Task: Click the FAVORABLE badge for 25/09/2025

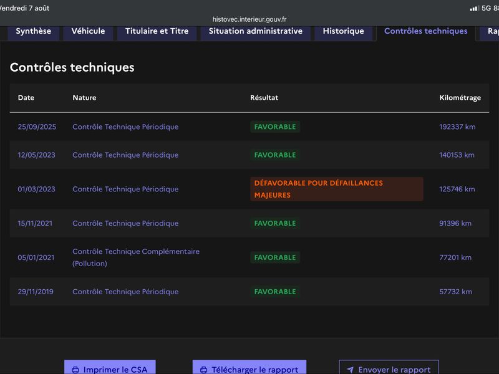Action: (275, 127)
